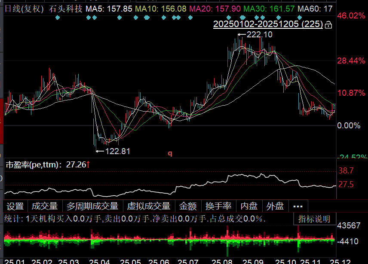368x264 pixels.
Task: Click the 25.04 date axis label
Action: (x=99, y=261)
